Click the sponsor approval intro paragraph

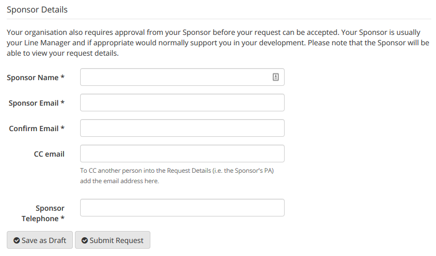[x=218, y=43]
